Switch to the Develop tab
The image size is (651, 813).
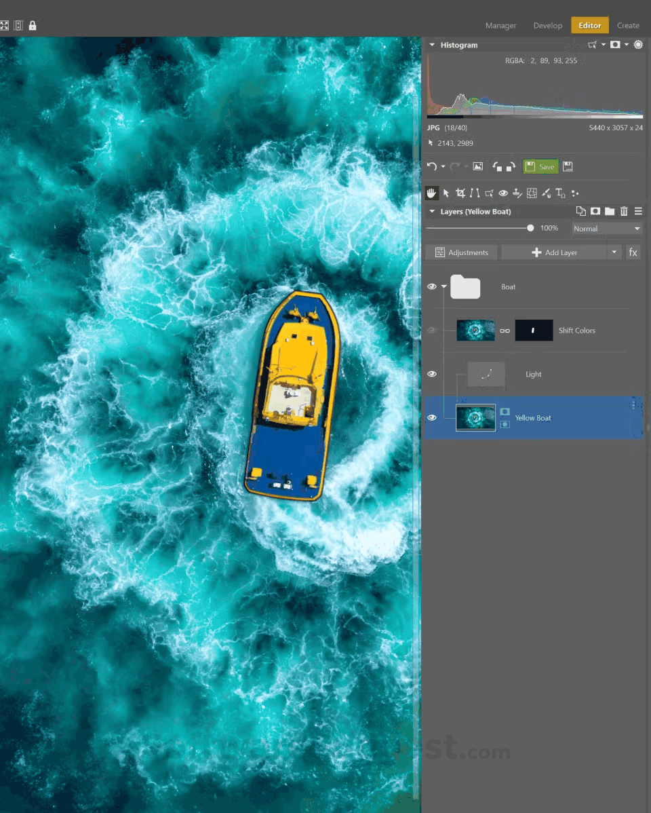pos(547,25)
